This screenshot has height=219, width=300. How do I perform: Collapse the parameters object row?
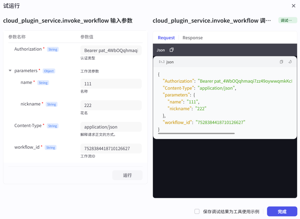10,71
